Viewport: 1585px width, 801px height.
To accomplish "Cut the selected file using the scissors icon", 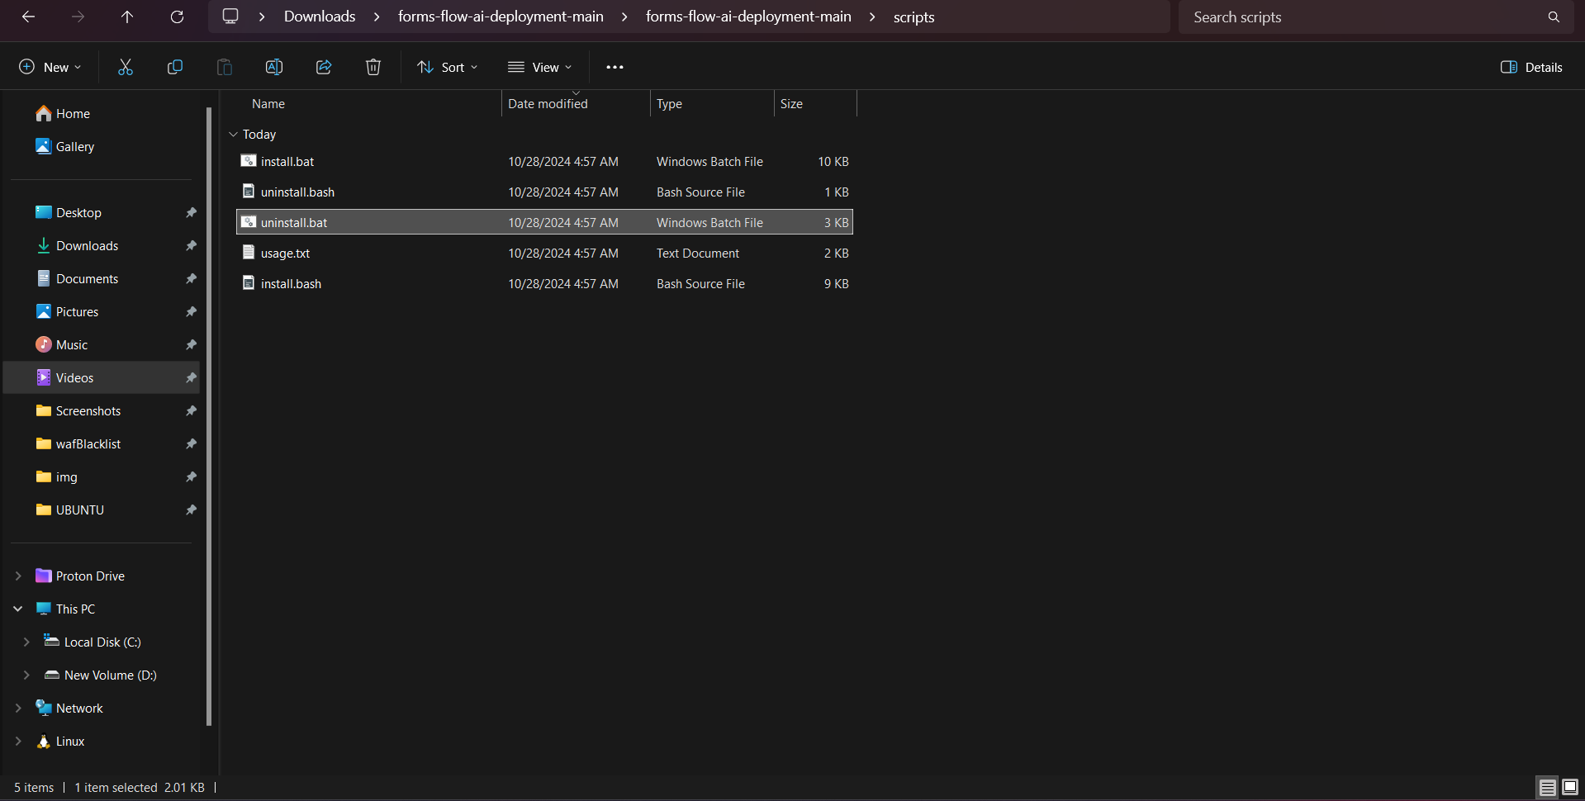I will pyautogui.click(x=125, y=67).
